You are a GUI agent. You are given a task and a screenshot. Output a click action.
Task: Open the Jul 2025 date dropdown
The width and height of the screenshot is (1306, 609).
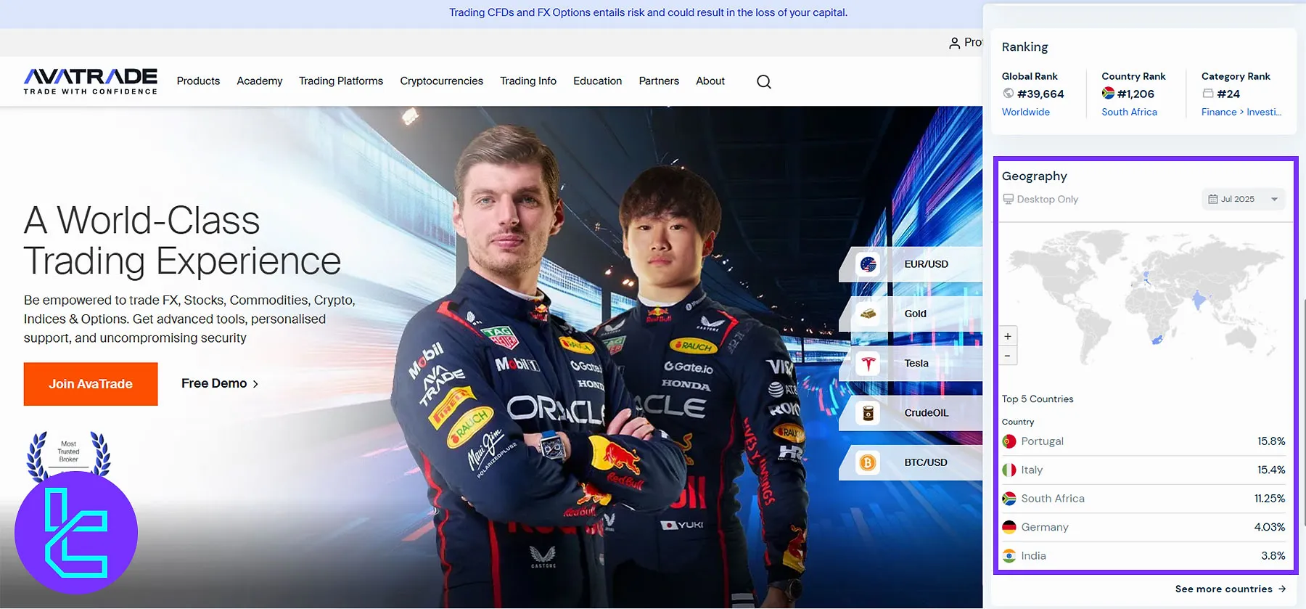click(1243, 200)
